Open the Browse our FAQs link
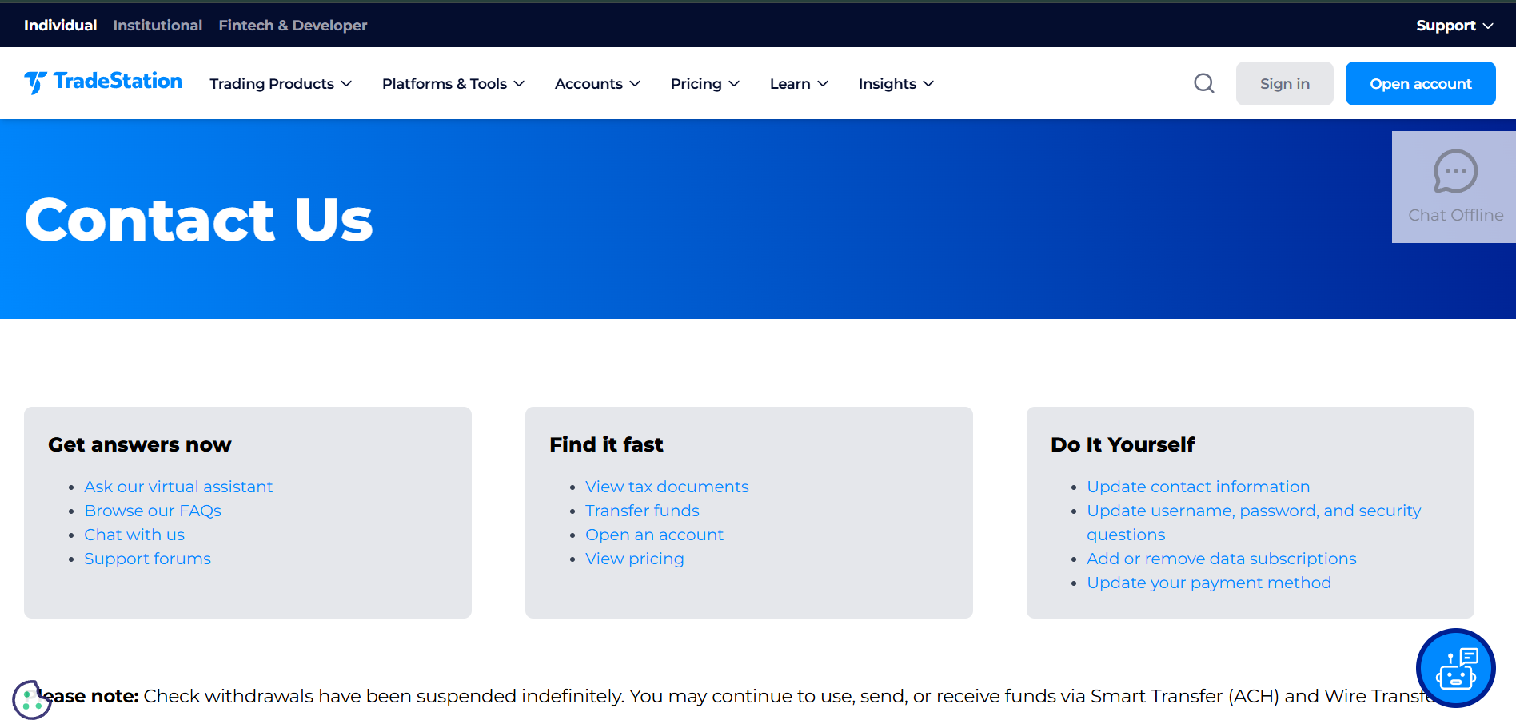1516x728 pixels. point(153,511)
